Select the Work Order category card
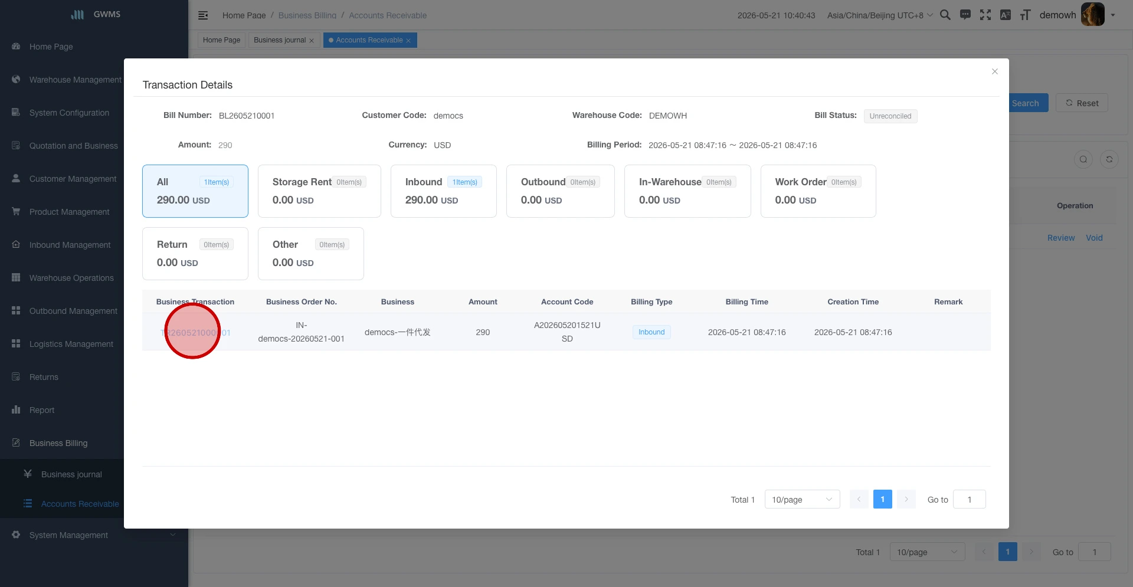The width and height of the screenshot is (1133, 587). tap(818, 191)
